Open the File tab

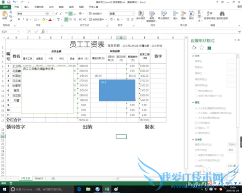click(x=5, y=7)
